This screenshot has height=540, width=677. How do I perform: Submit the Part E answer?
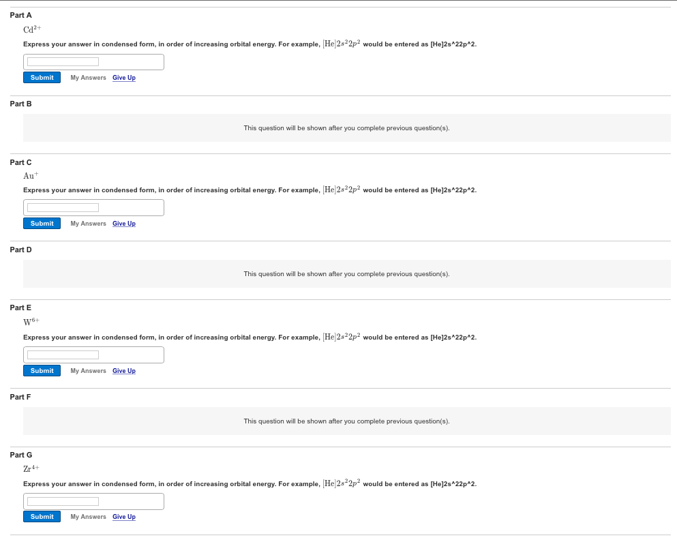coord(42,370)
